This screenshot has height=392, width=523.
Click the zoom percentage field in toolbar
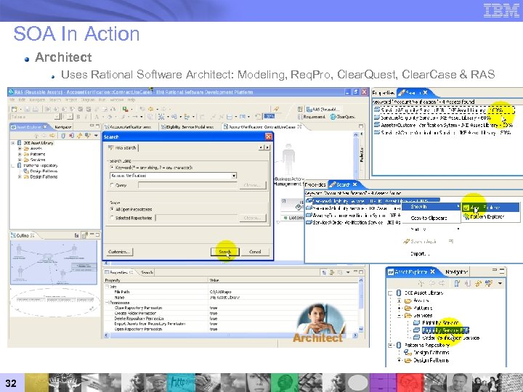coord(269,117)
